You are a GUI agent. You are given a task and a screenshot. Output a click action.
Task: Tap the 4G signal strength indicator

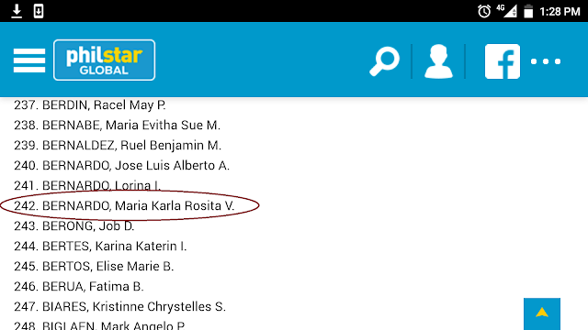tap(506, 11)
